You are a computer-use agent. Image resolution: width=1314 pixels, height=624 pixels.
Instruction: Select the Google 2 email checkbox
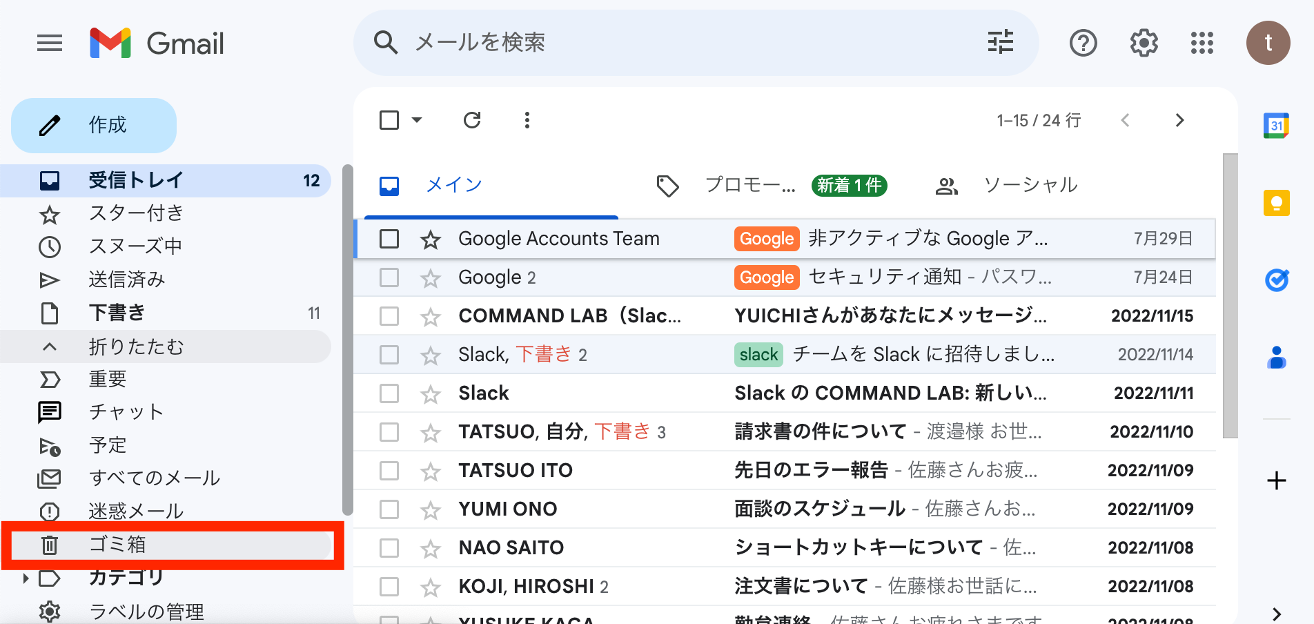(389, 277)
